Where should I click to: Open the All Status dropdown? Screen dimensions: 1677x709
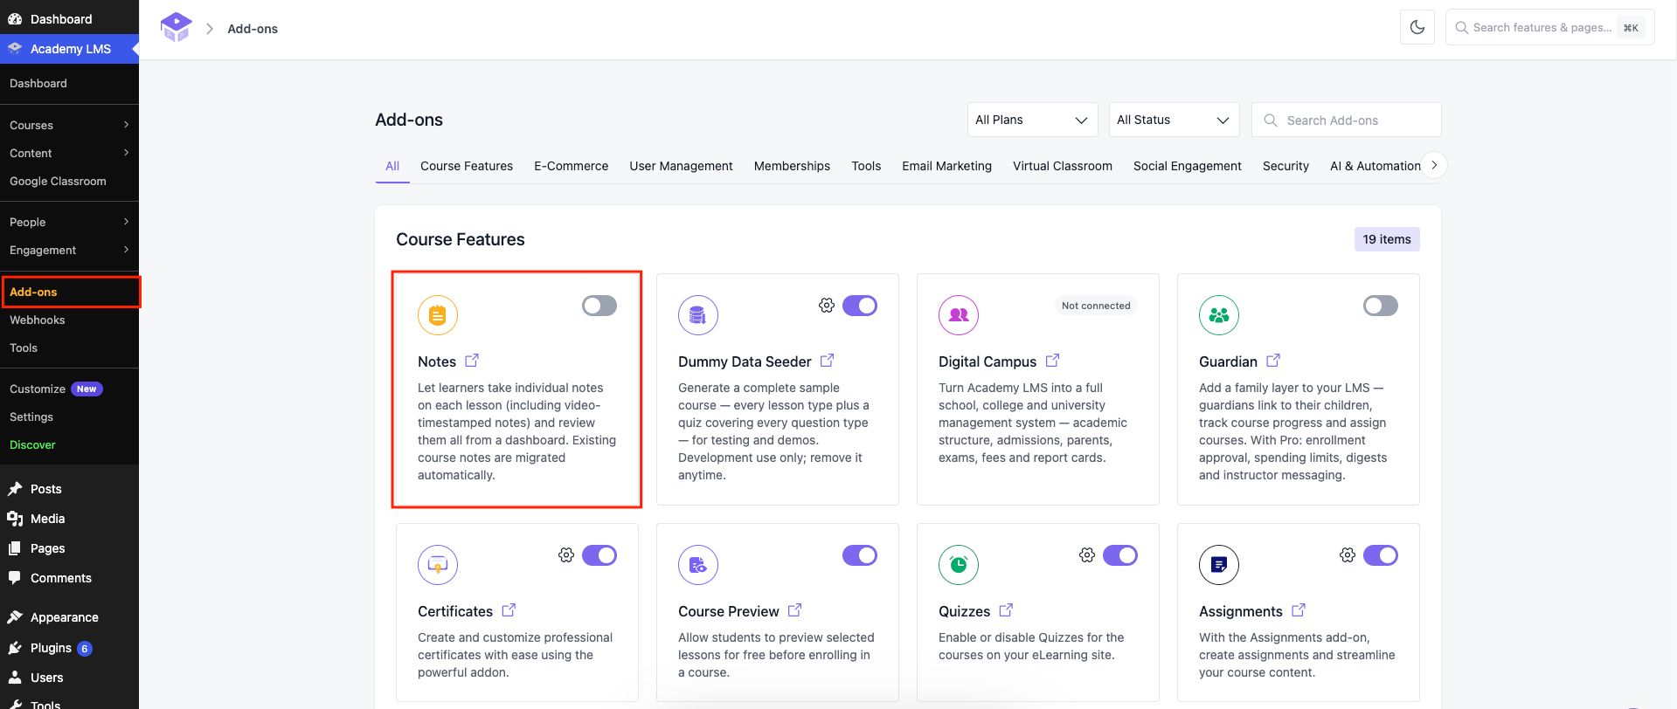(1174, 120)
